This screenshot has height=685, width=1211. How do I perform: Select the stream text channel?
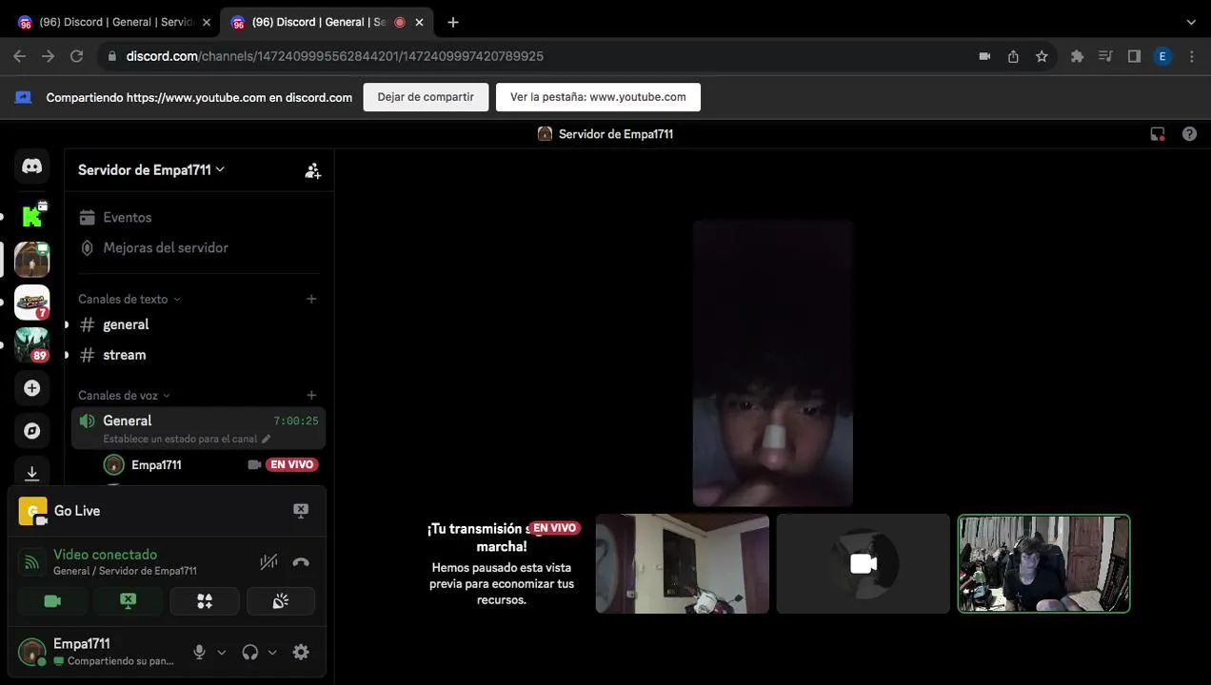[198, 355]
